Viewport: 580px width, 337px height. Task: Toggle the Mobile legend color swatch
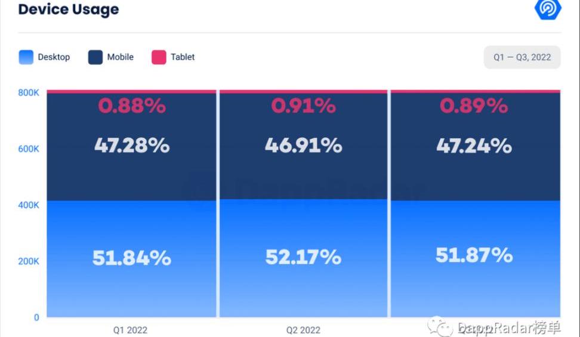pos(95,57)
